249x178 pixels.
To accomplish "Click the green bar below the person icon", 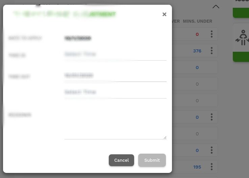I will click(x=241, y=57).
